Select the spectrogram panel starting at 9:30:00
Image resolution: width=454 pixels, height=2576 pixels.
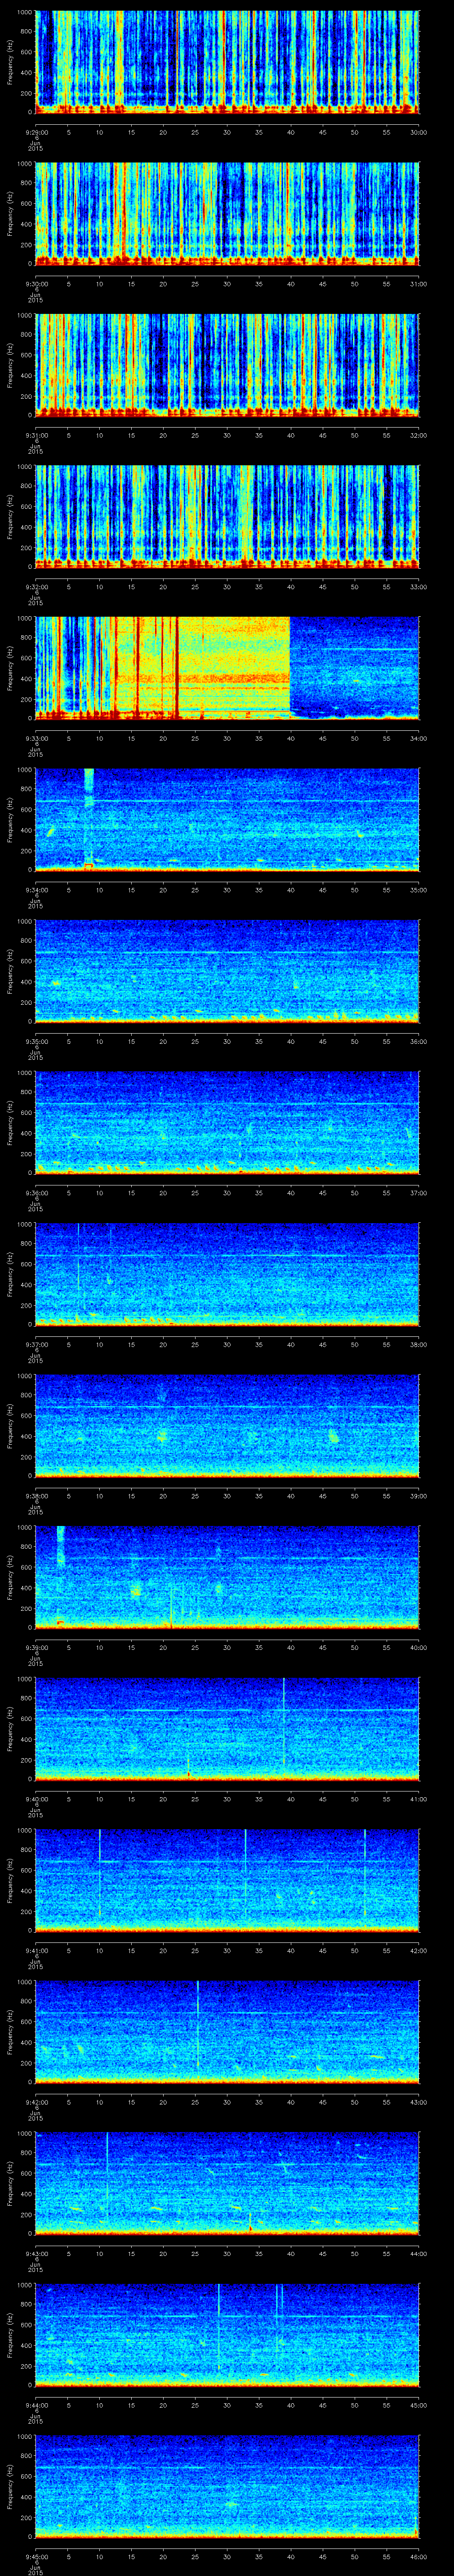(x=227, y=214)
